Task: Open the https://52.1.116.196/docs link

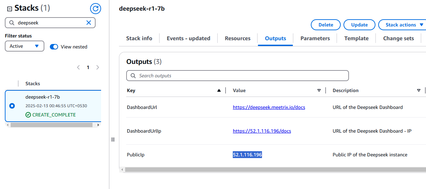Action: (262, 131)
